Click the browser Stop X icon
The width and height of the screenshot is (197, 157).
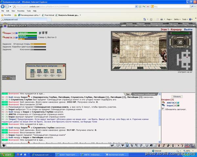[x=148, y=7]
